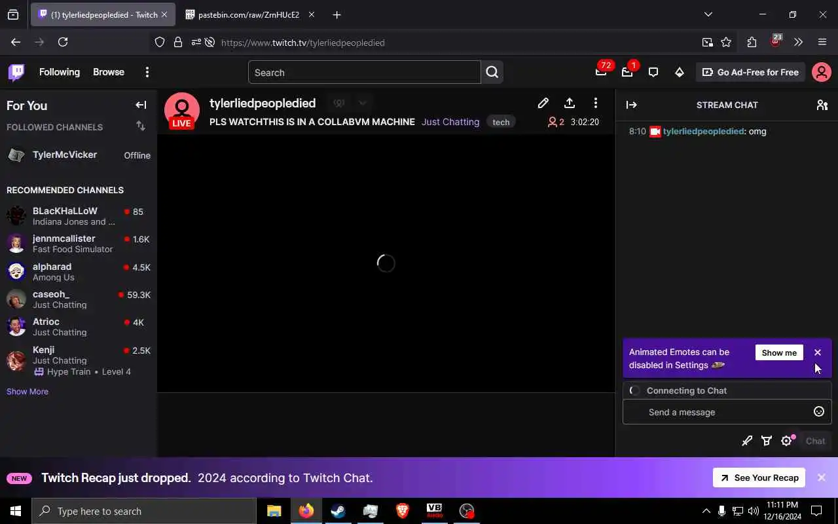Sort followed channels with arrows icon
This screenshot has height=524, width=838.
click(x=141, y=126)
